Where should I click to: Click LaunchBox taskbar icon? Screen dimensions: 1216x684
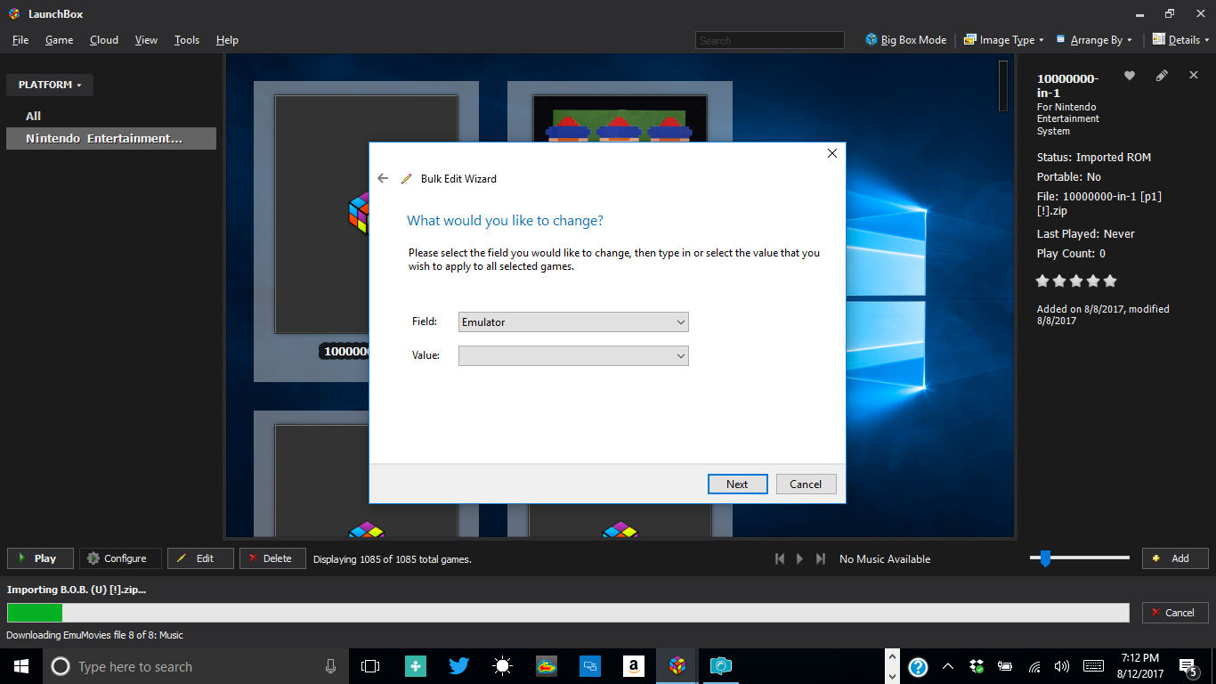tap(677, 666)
